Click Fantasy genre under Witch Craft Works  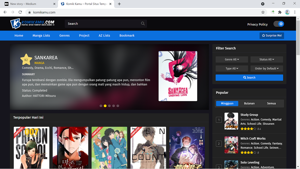[277, 143]
